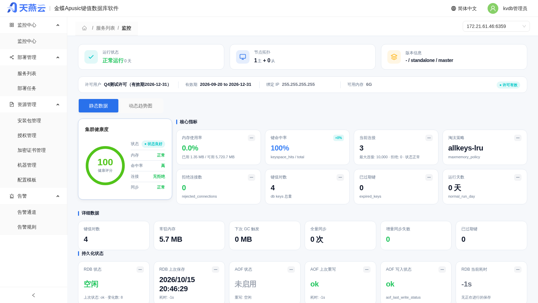
Task: Click the 当前连接 card dash badge
Action: 429,138
